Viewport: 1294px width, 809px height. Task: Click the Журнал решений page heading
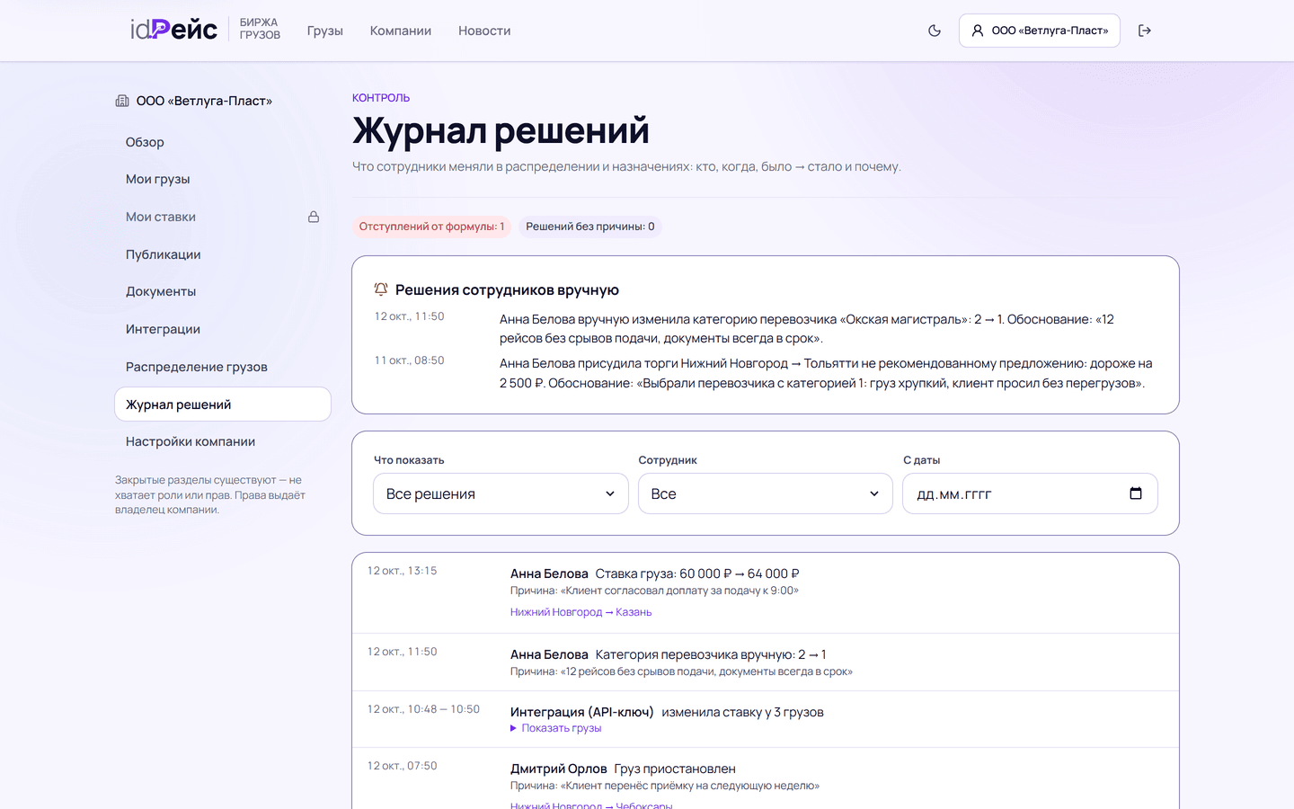point(501,130)
